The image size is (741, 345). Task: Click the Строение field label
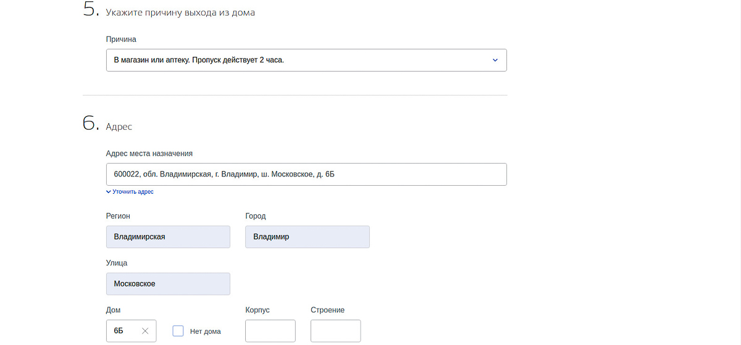pyautogui.click(x=327, y=310)
